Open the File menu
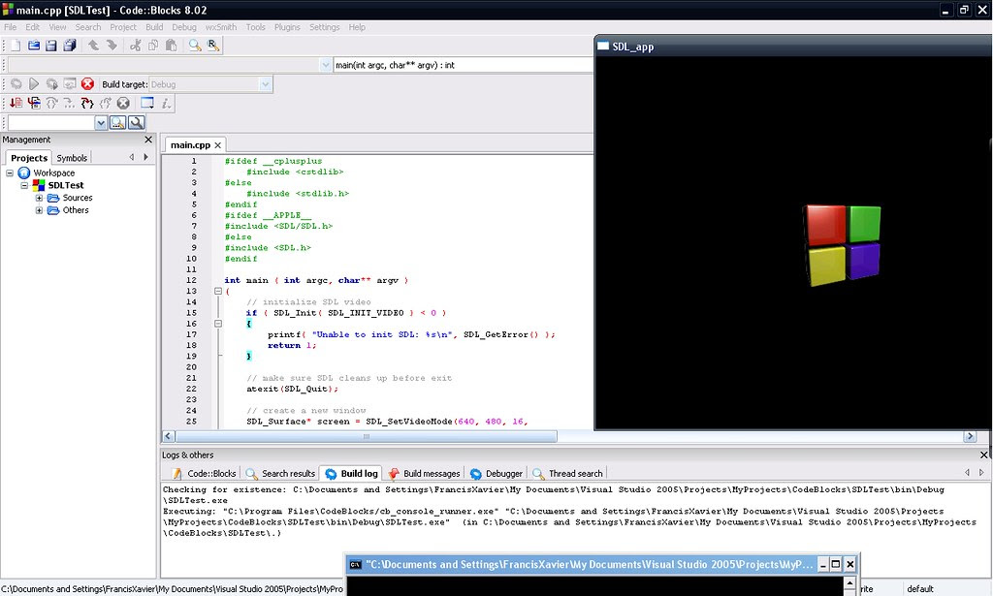Screen dimensions: 993x596 tap(11, 27)
